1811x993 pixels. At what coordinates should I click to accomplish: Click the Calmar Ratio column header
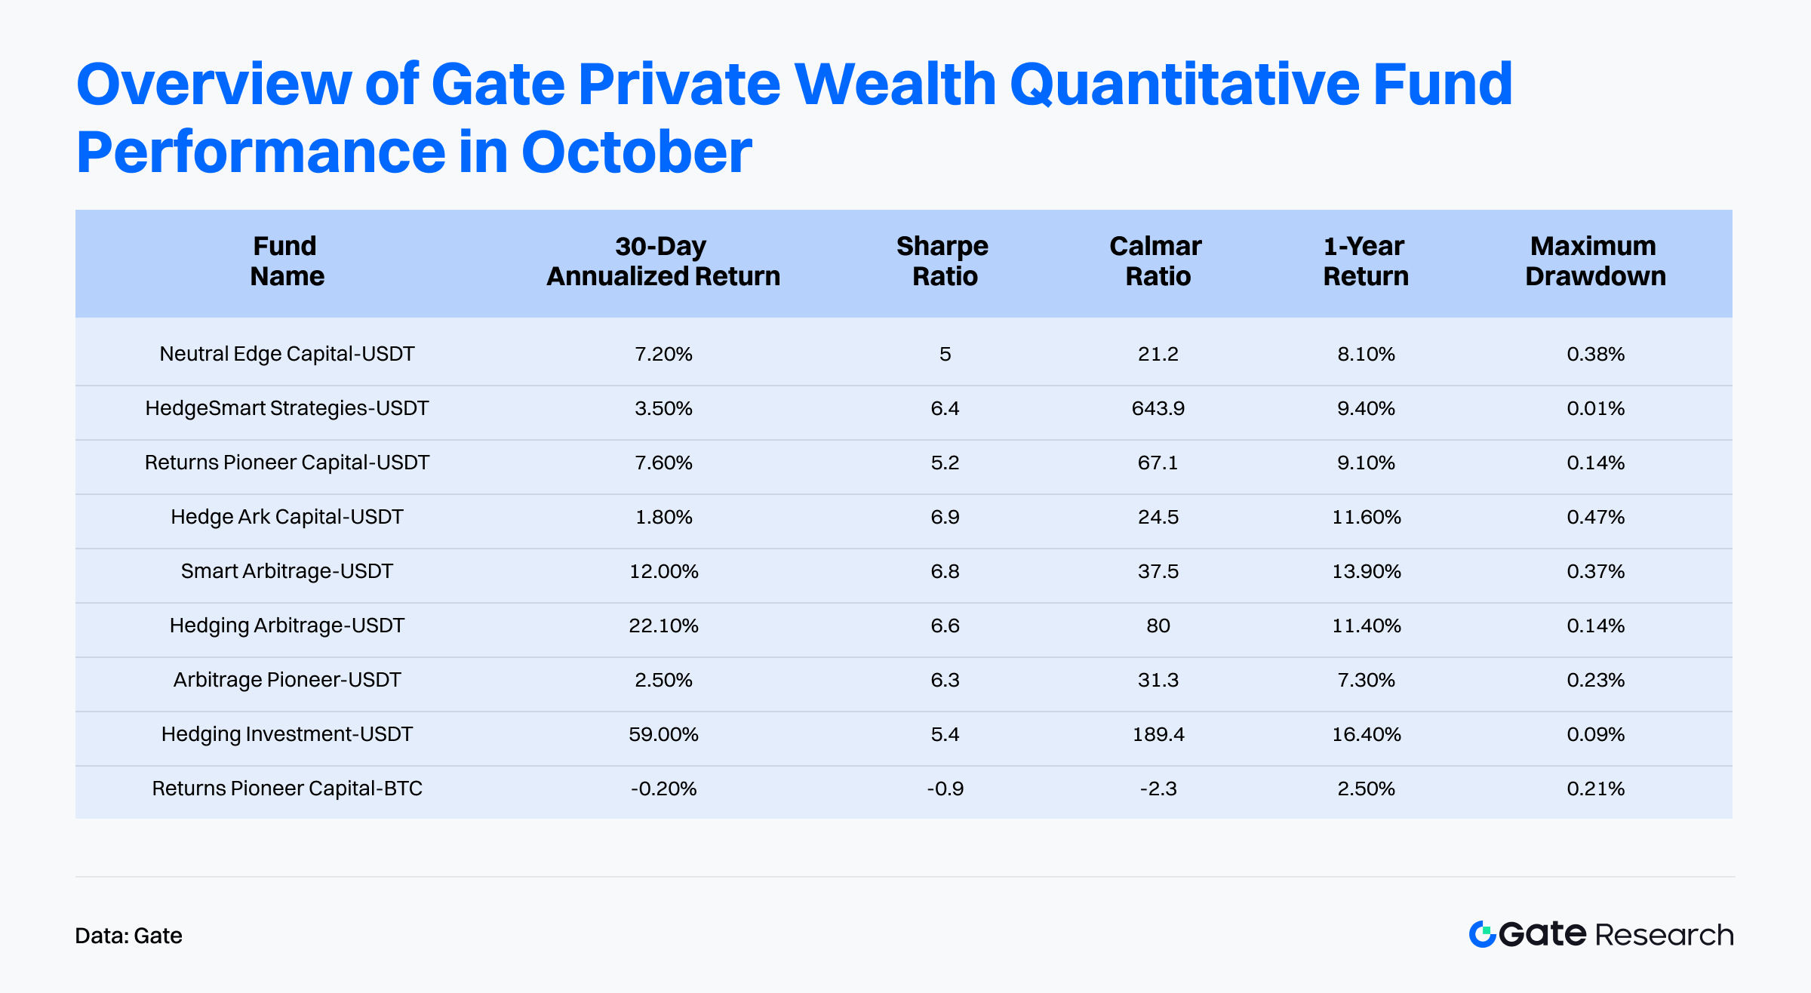pos(1157,261)
